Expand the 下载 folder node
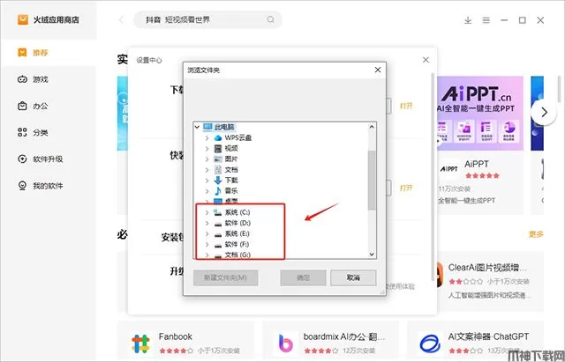This screenshot has width=565, height=362. tap(207, 180)
